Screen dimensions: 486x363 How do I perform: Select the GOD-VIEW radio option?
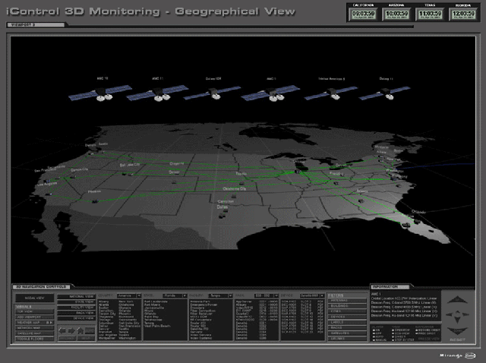(393, 333)
